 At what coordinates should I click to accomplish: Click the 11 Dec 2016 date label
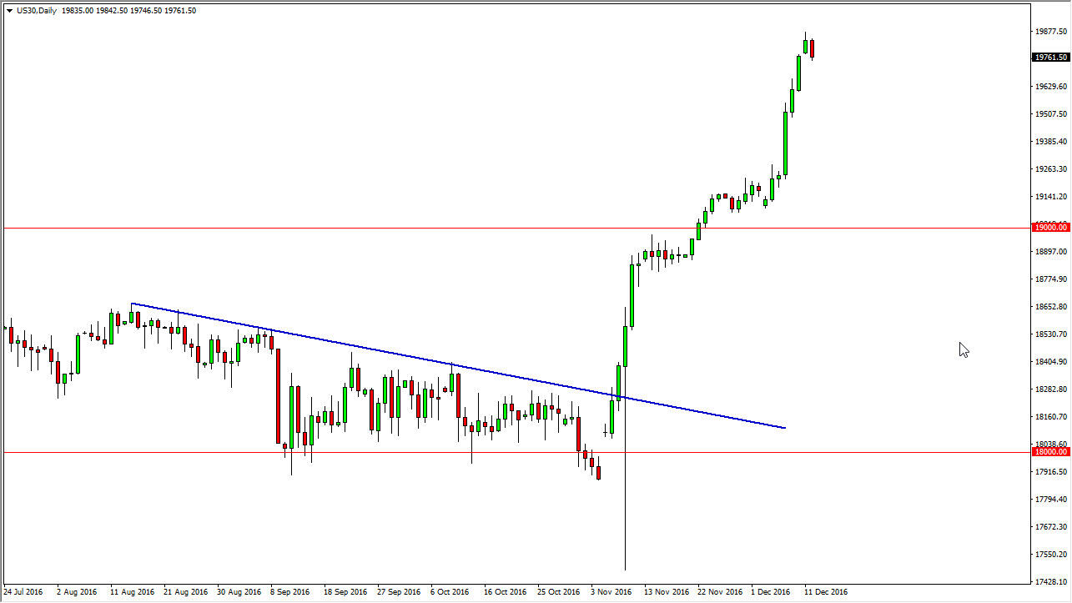(x=825, y=592)
